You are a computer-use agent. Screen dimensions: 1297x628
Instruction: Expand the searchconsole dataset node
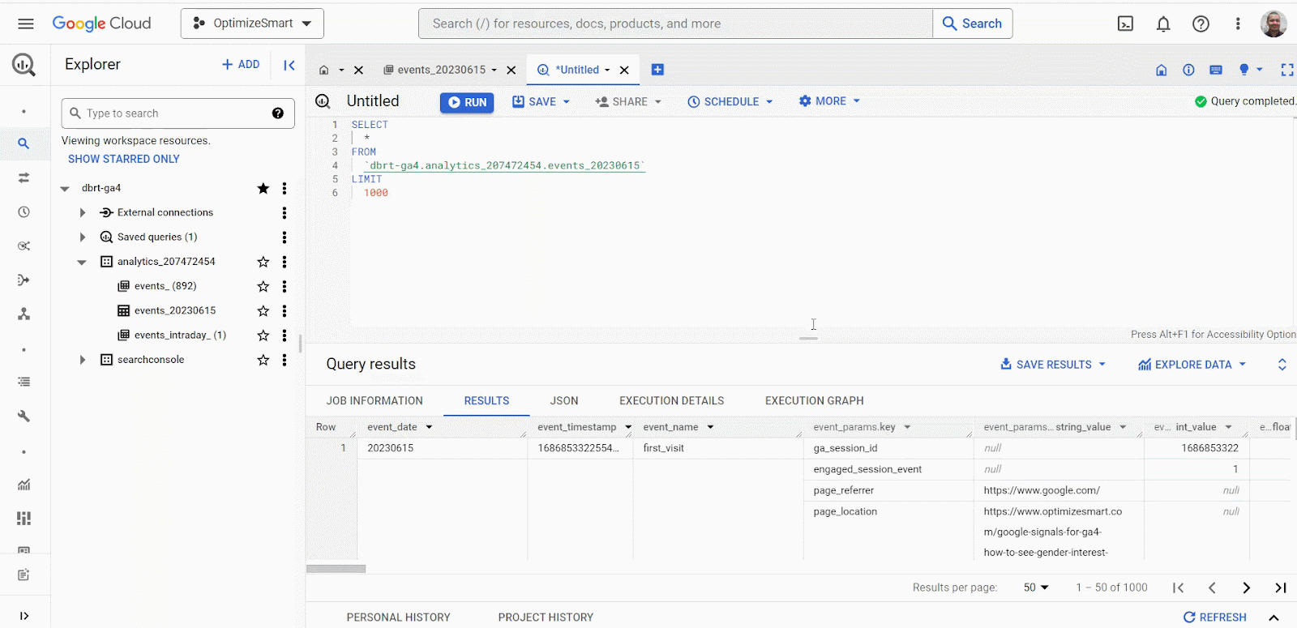[x=82, y=360]
